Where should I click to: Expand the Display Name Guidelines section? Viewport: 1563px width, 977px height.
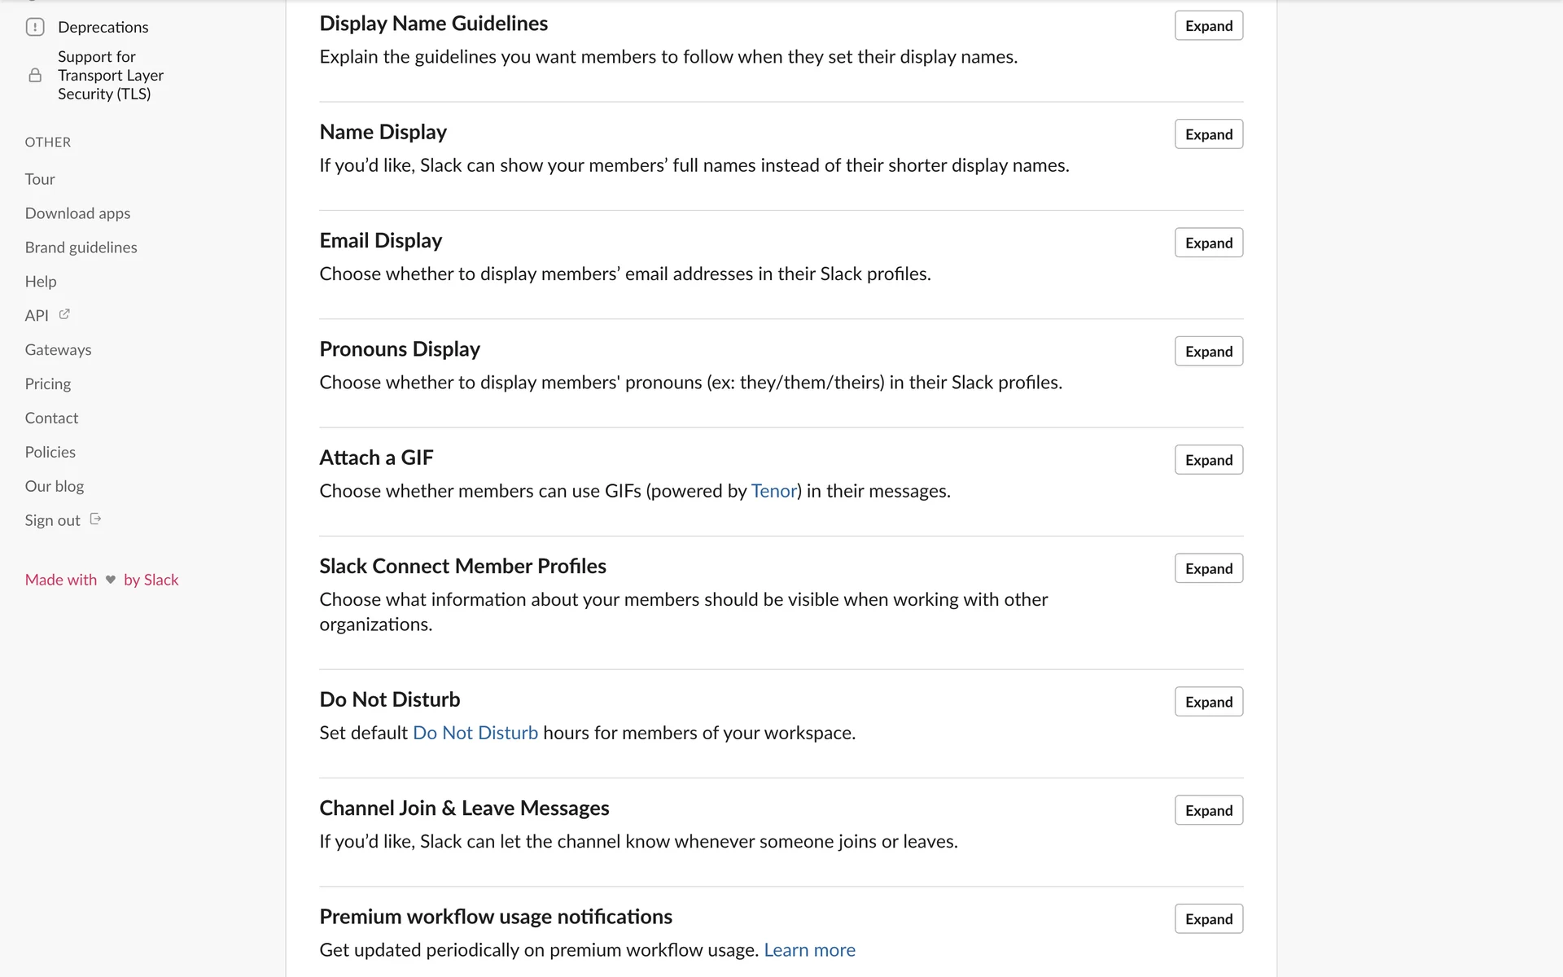1208,26
